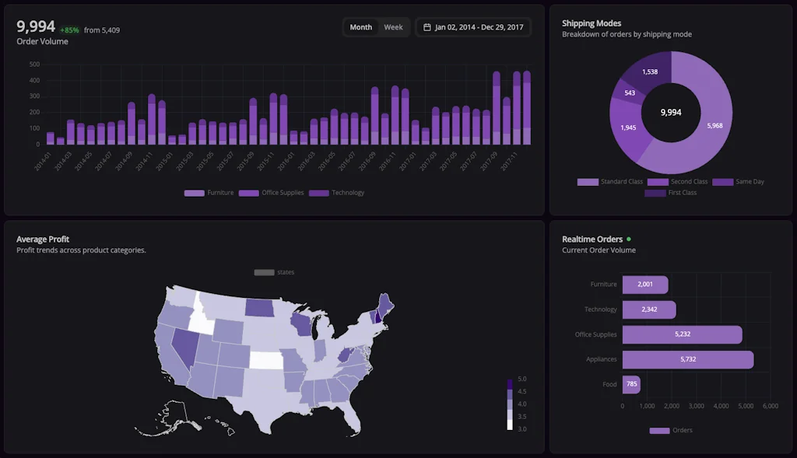Toggle Orders legend below Realtime Orders chart
The width and height of the screenshot is (797, 458).
[x=658, y=430]
